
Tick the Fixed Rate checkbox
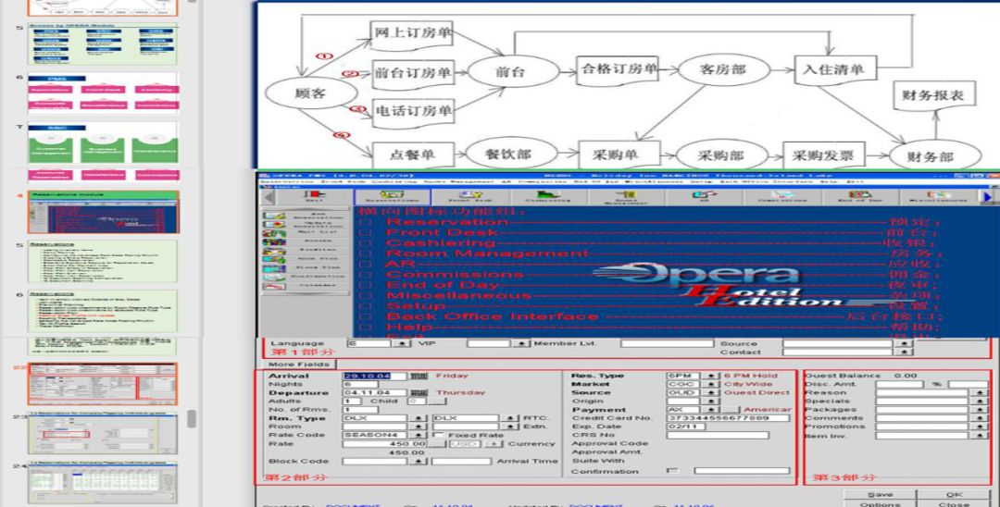pyautogui.click(x=438, y=435)
